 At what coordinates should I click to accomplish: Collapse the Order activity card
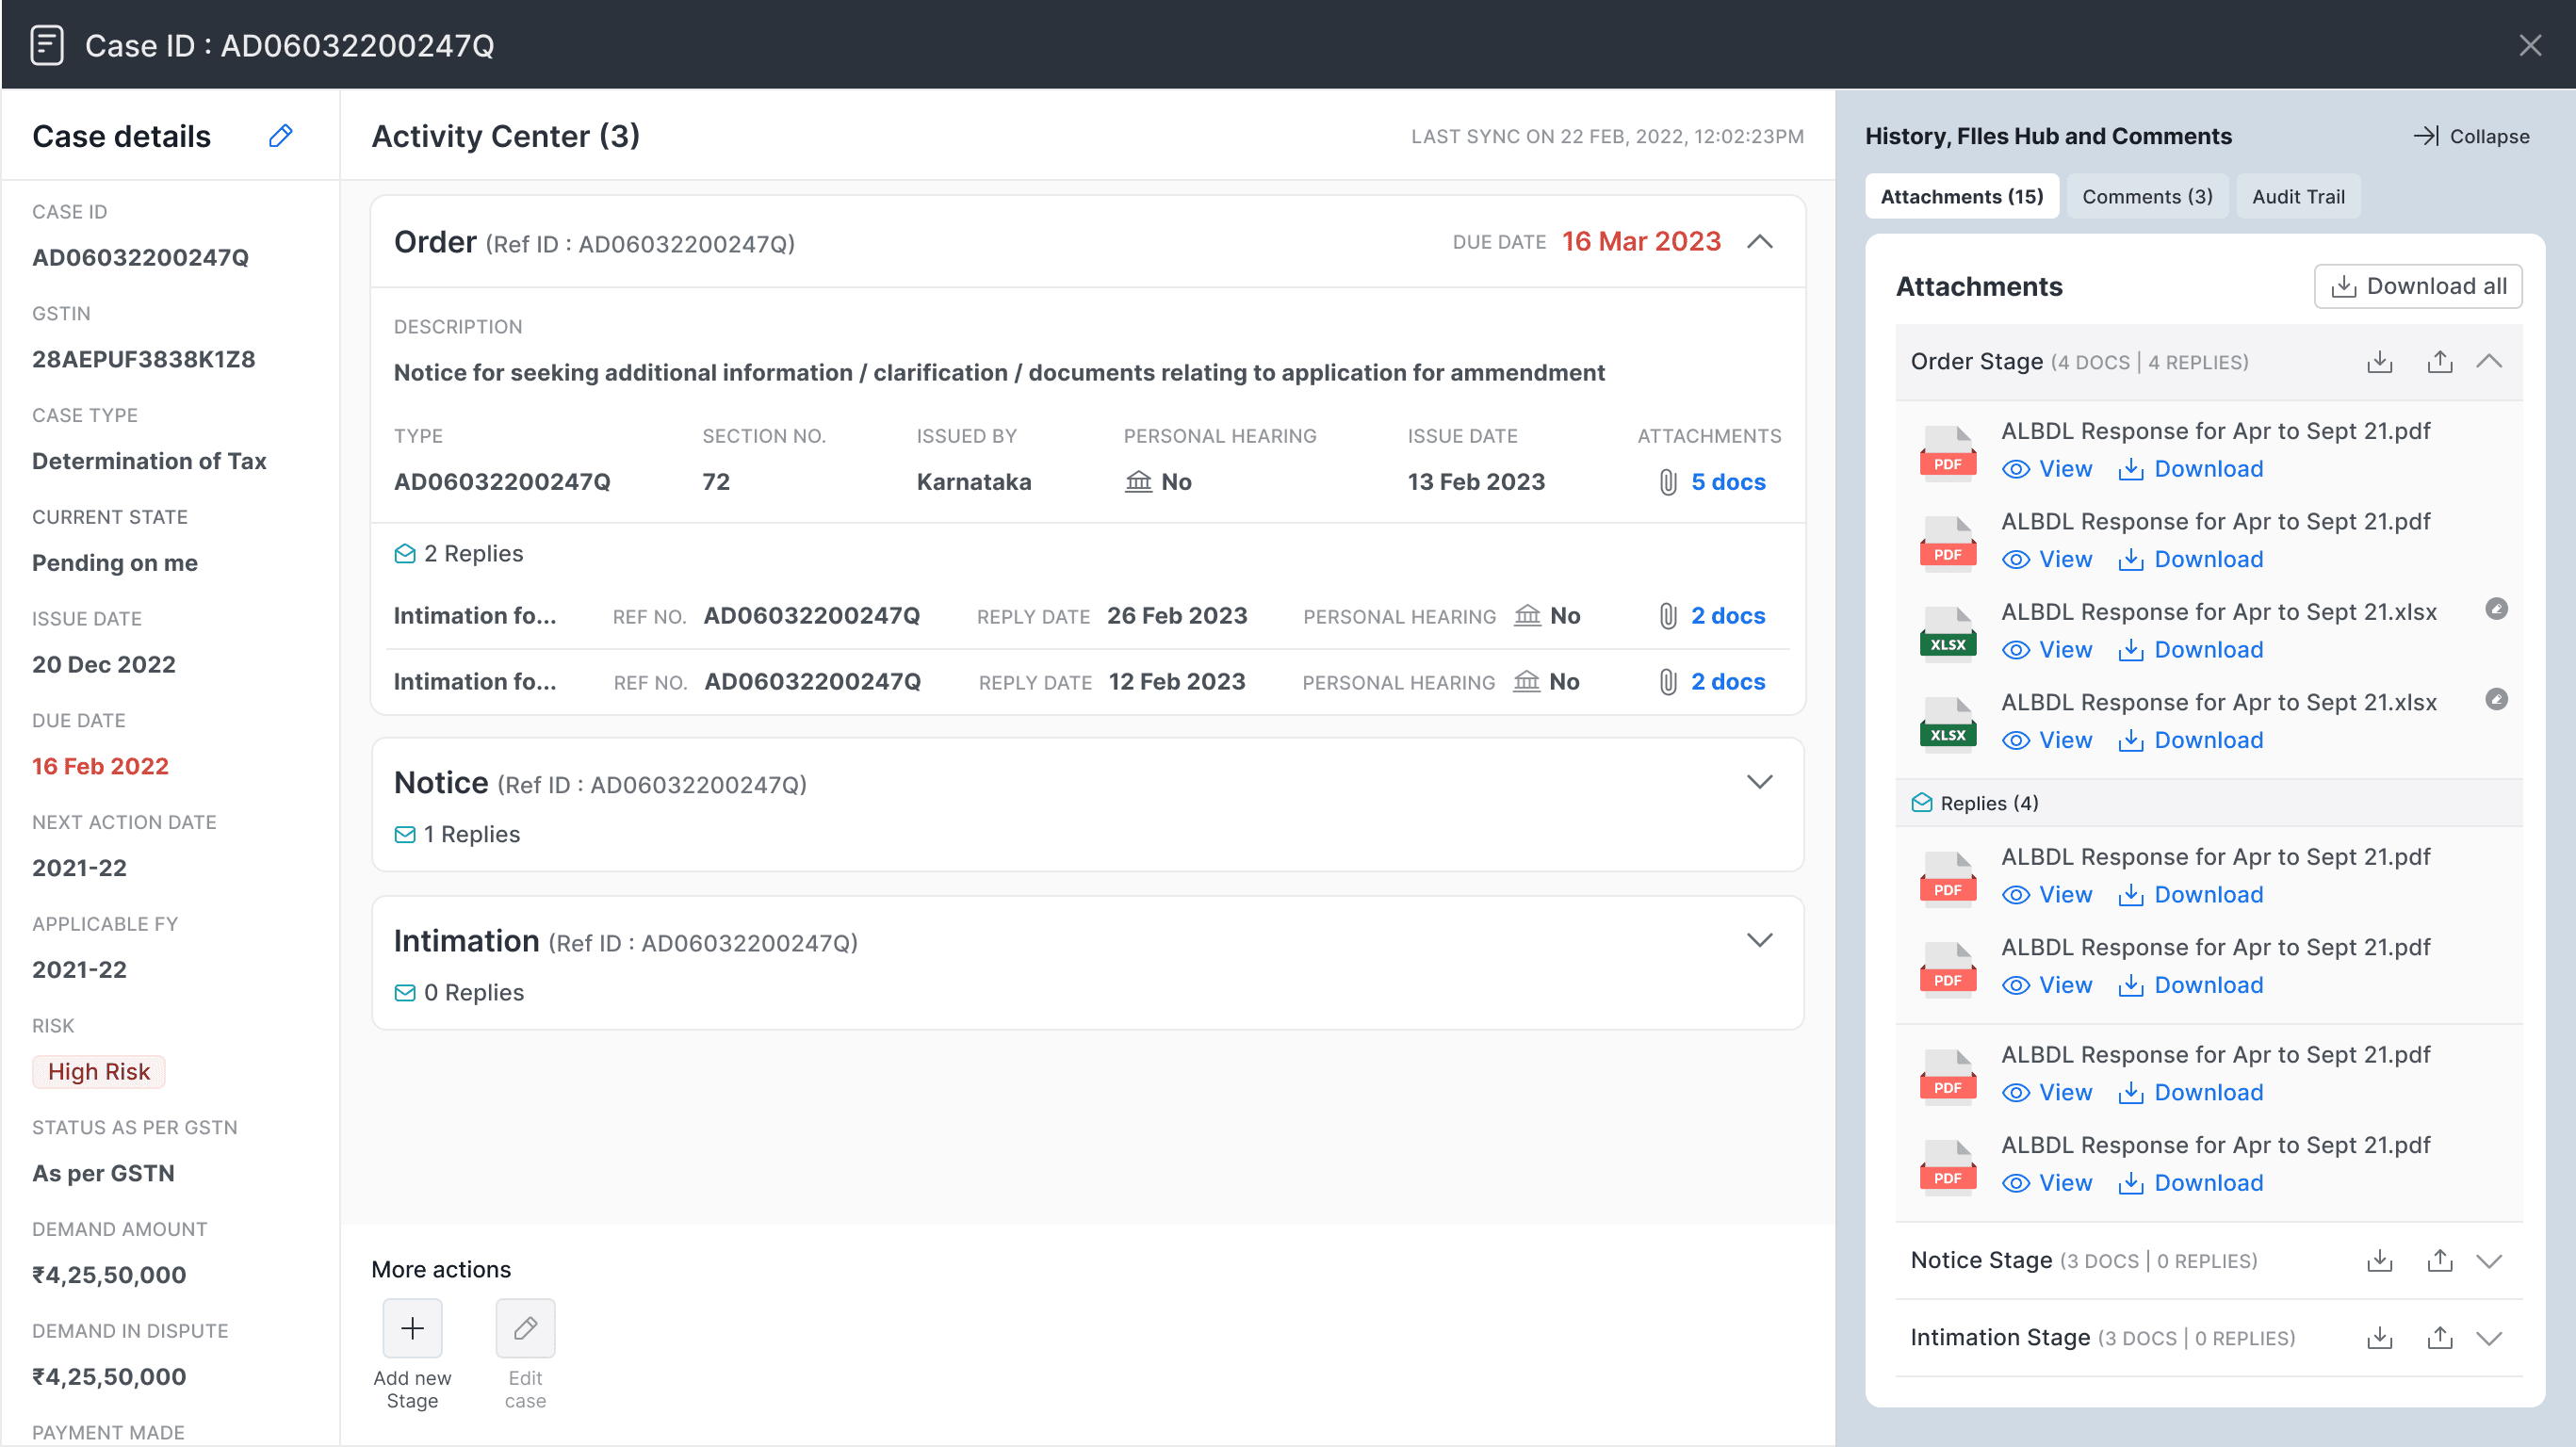[1760, 242]
